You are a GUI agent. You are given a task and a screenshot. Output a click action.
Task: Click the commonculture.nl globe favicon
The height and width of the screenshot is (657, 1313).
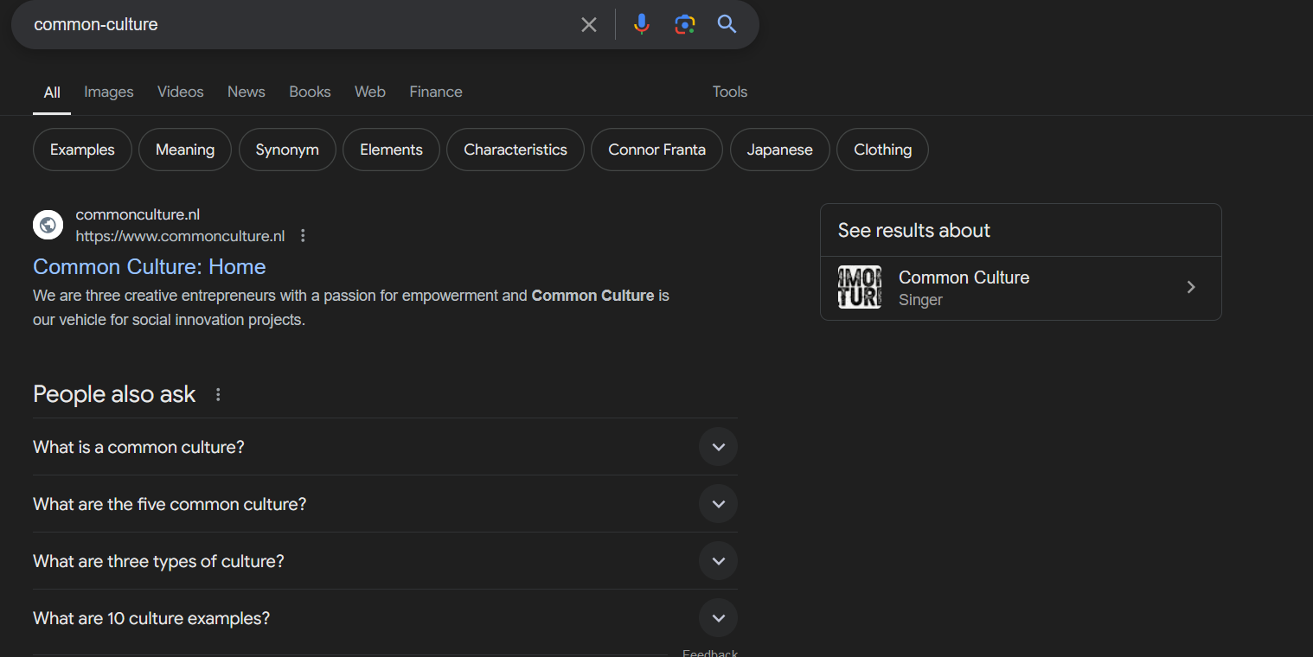[48, 225]
